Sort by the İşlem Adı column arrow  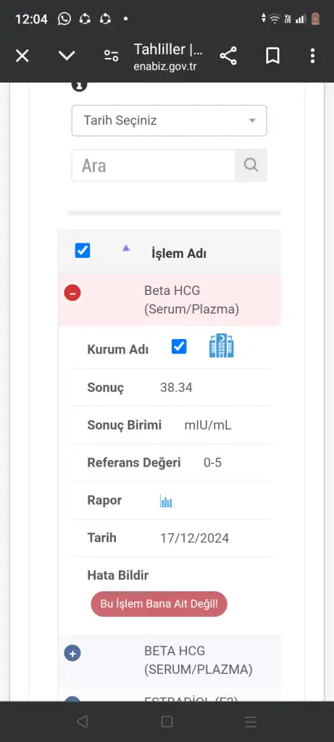[126, 248]
